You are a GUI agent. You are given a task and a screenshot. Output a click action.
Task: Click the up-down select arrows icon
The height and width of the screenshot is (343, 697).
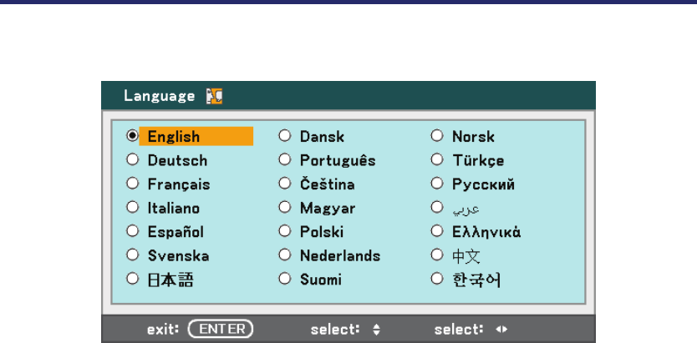(x=378, y=329)
